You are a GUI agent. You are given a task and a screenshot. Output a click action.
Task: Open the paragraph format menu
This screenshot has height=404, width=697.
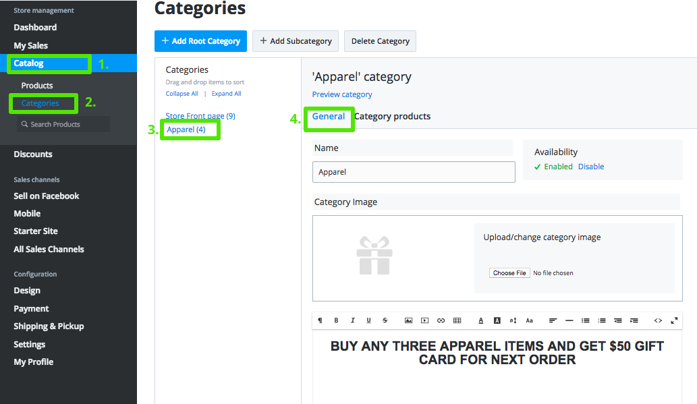coord(320,320)
